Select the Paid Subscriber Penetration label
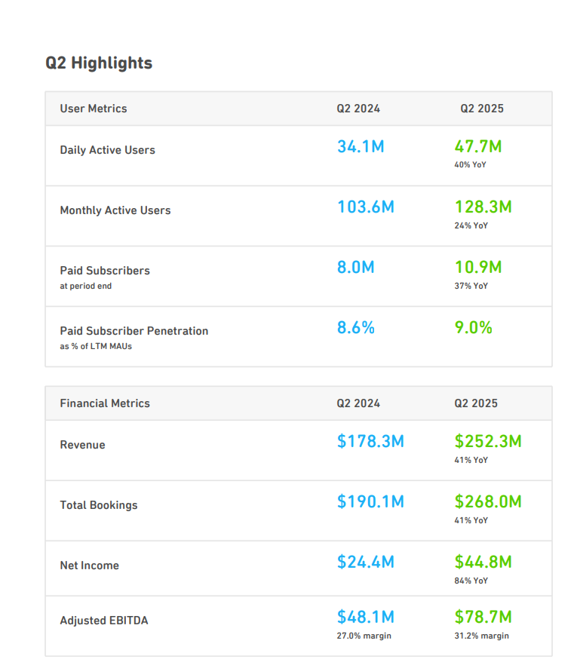This screenshot has height=662, width=571. point(134,331)
